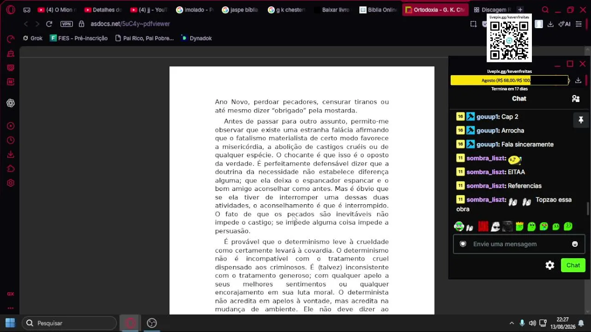
Task: Go forward to next page
Action: [x=37, y=24]
